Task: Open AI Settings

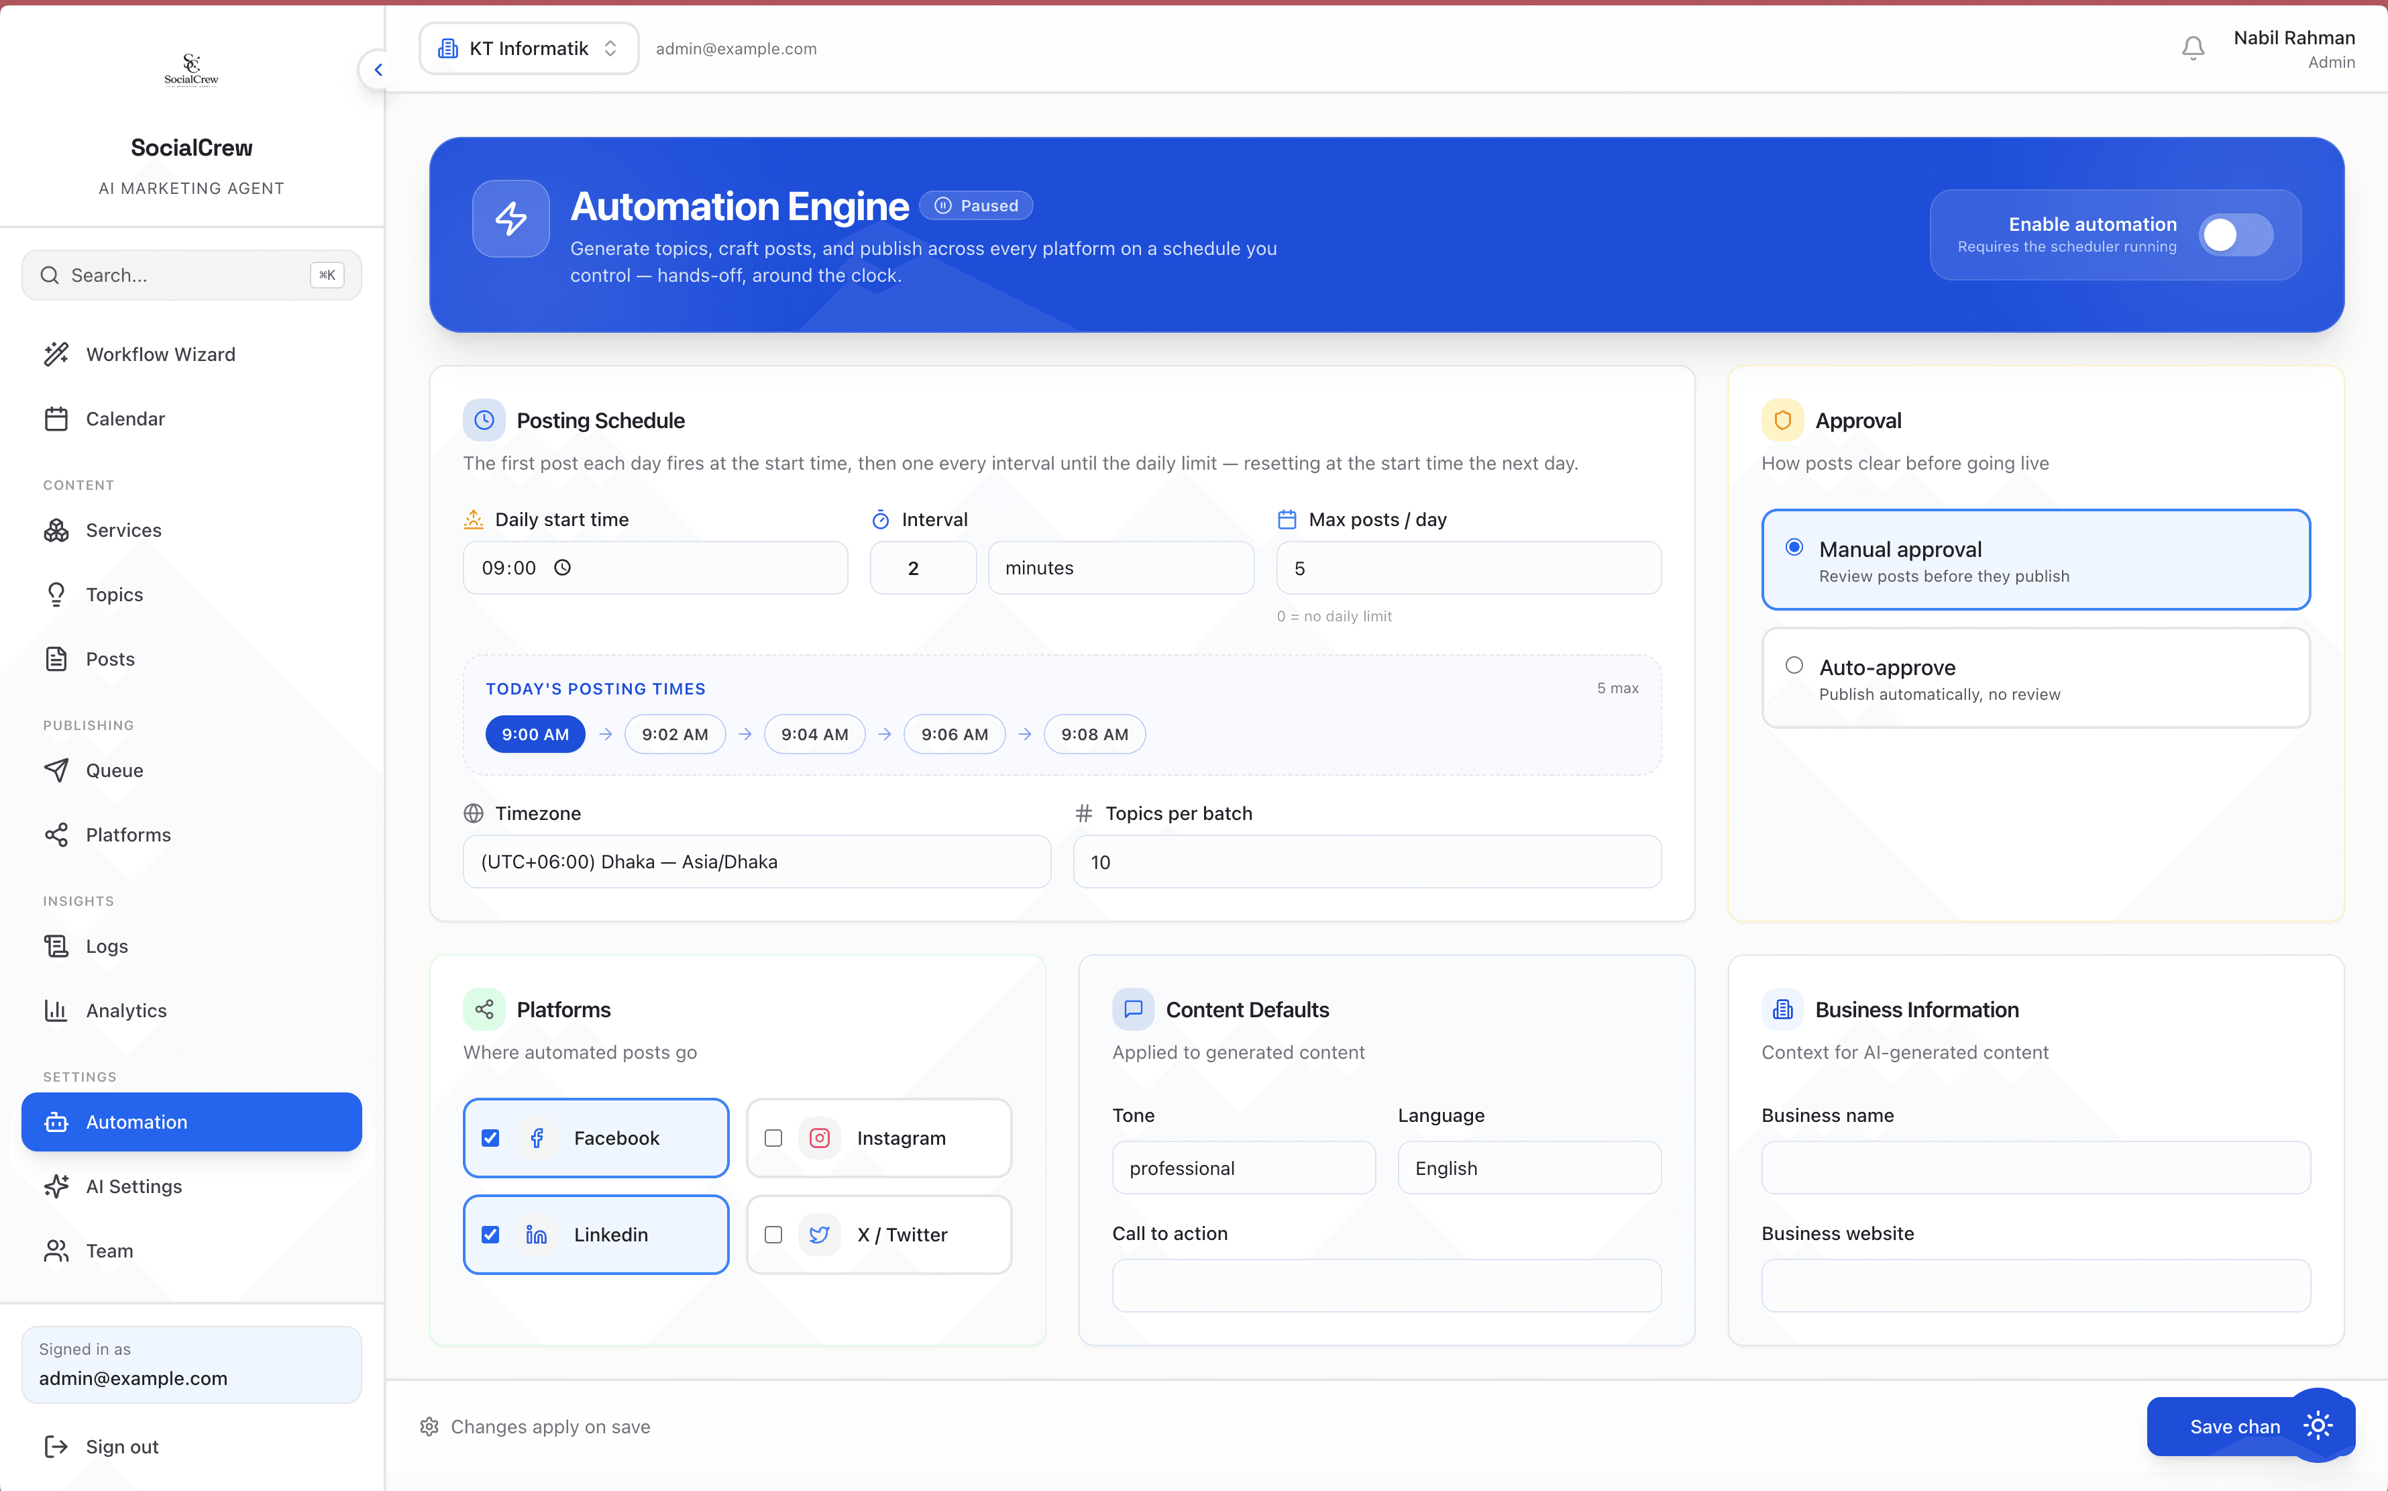Action: click(191, 1186)
